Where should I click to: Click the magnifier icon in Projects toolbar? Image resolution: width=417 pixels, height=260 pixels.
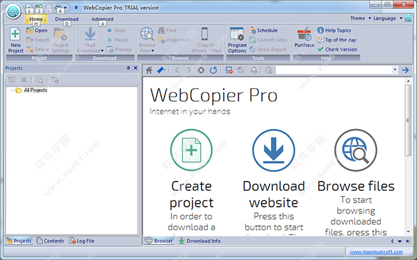tap(40, 80)
